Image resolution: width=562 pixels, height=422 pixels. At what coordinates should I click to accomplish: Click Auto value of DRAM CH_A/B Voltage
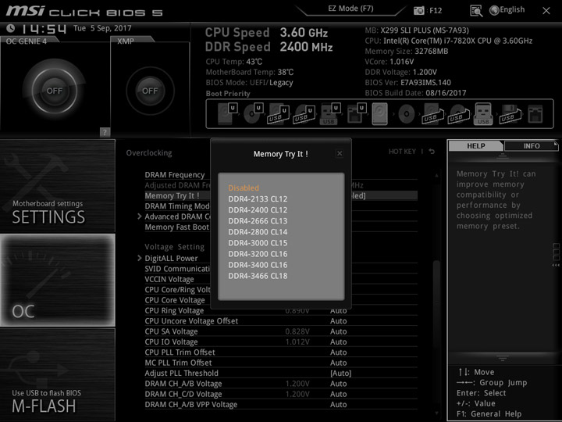point(338,384)
